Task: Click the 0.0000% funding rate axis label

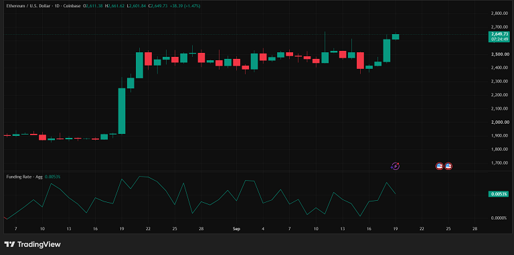Action: tap(498, 218)
